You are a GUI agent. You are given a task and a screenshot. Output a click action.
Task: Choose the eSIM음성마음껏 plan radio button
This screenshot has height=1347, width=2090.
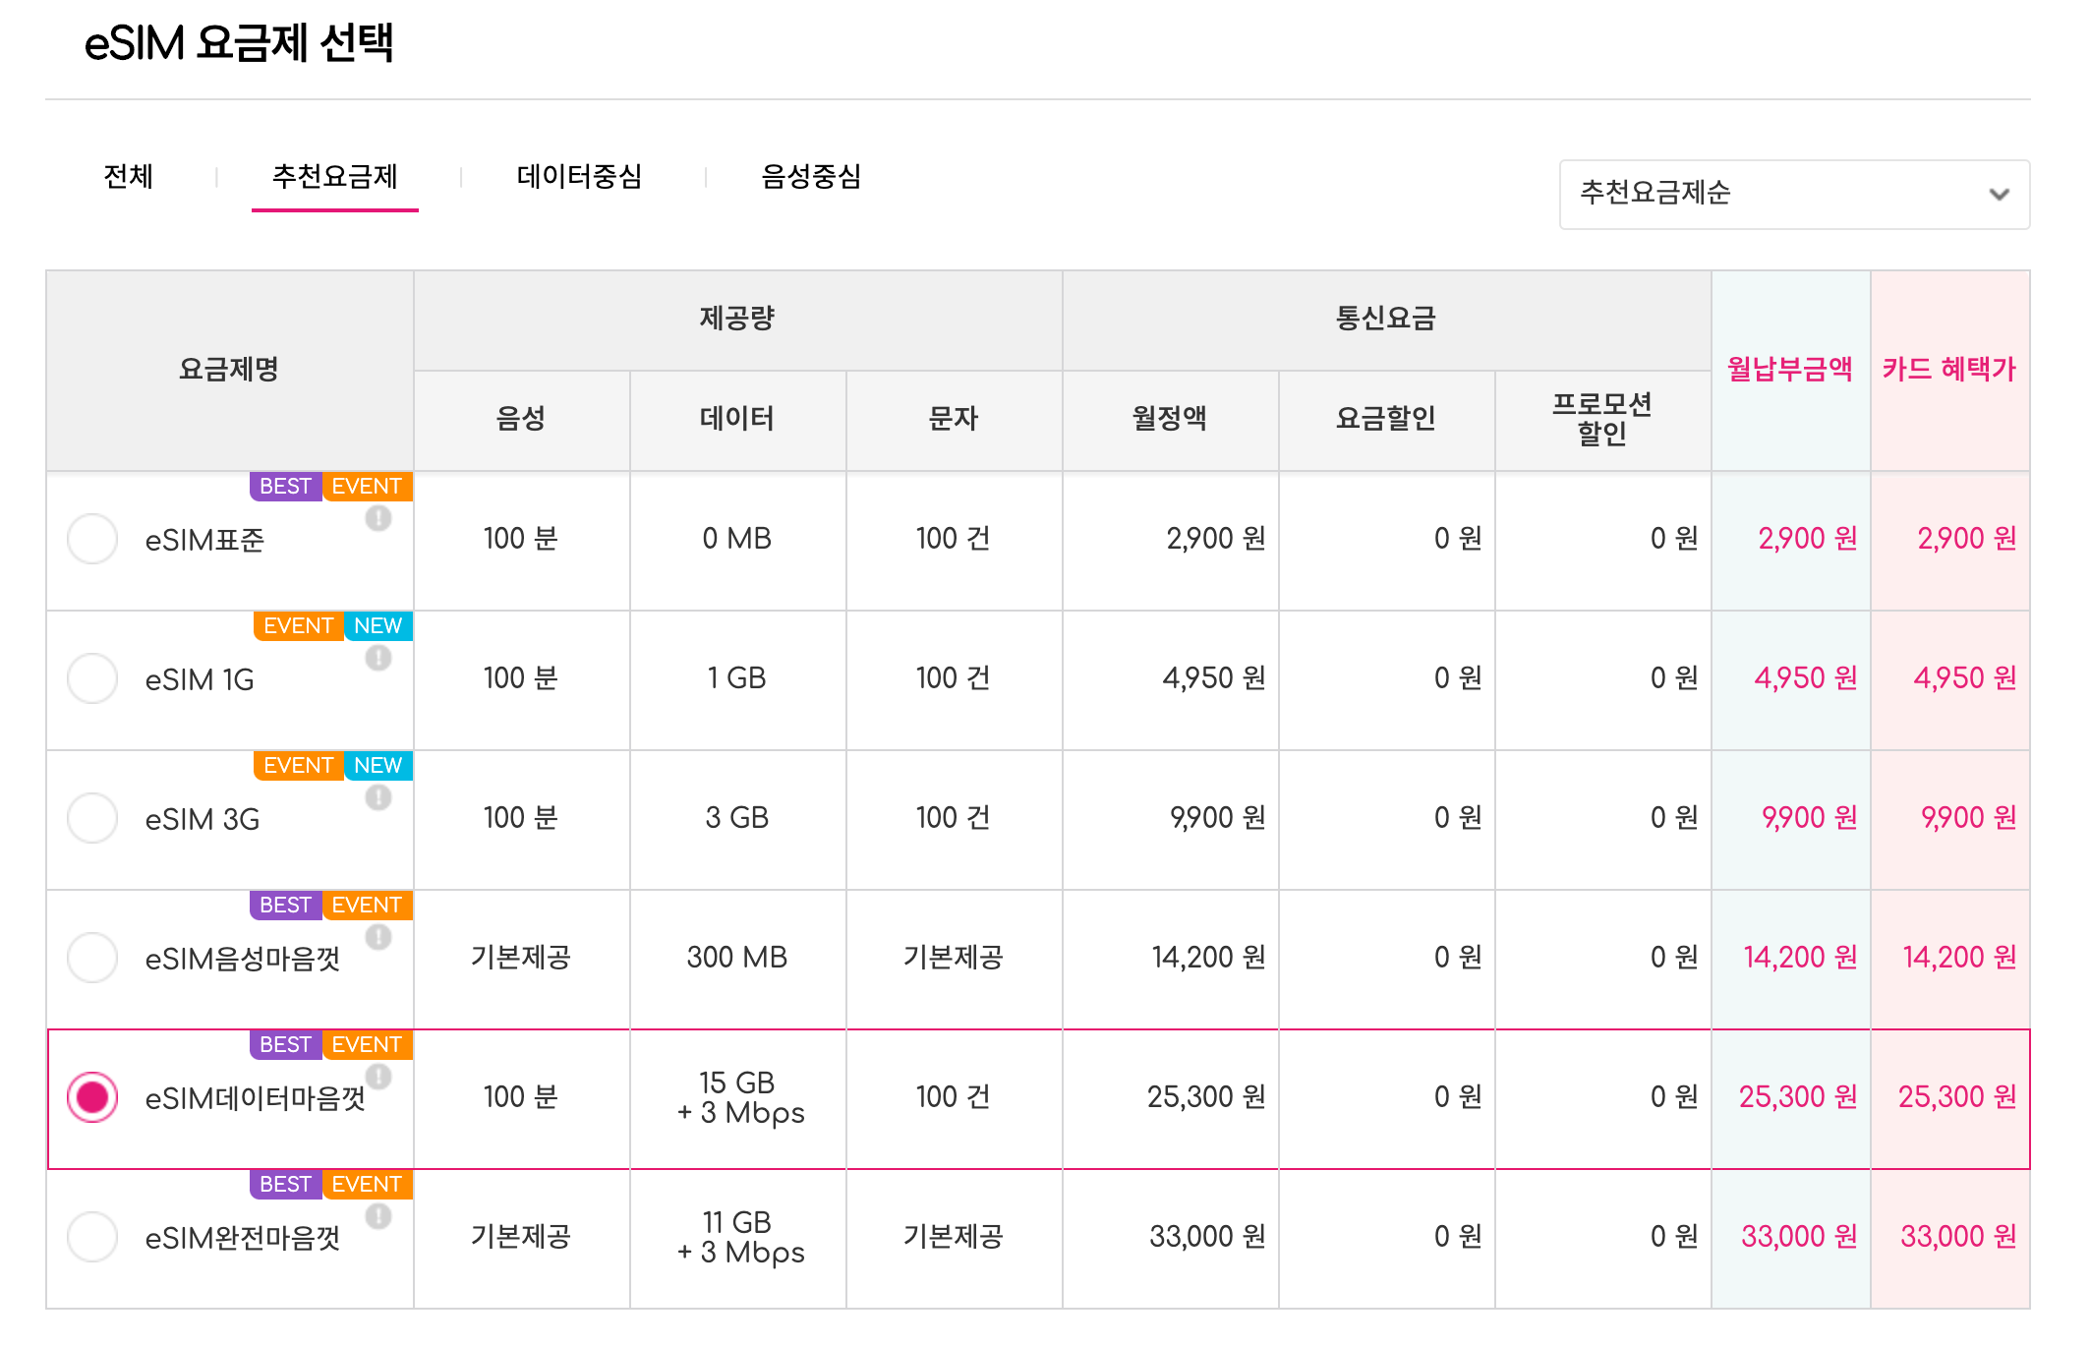pyautogui.click(x=92, y=958)
